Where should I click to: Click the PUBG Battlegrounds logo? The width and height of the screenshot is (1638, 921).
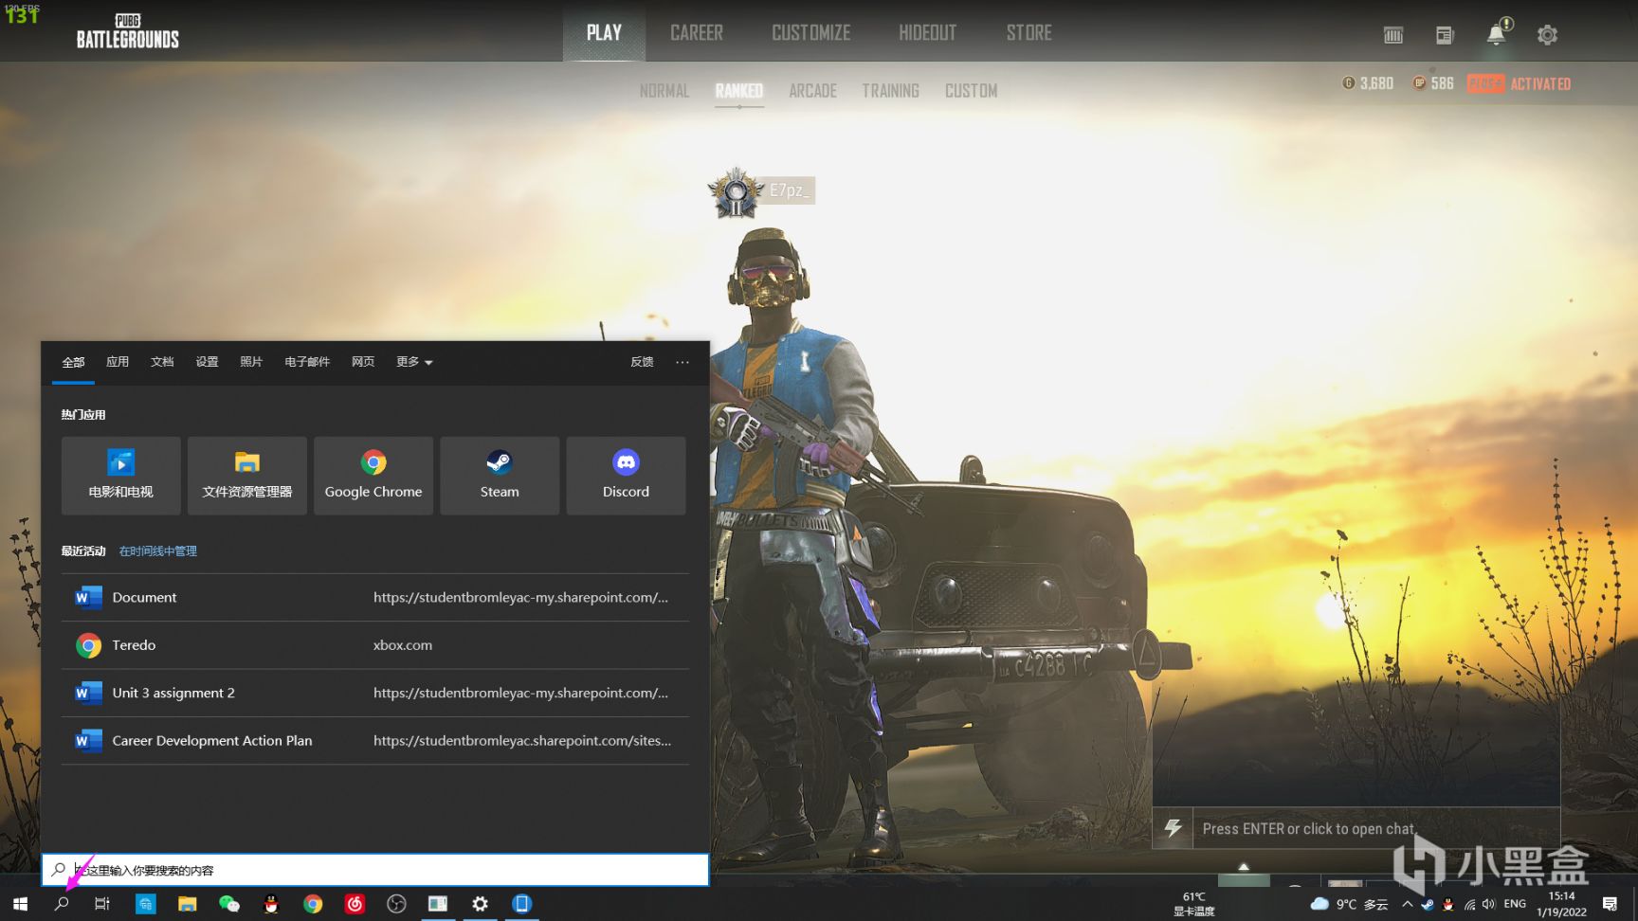[x=128, y=31]
